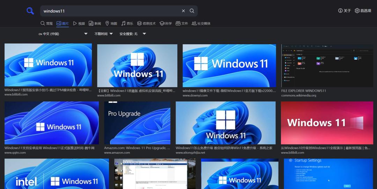The height and width of the screenshot is (189, 377).
Task: Open the 视频 tab
Action: pos(79,23)
